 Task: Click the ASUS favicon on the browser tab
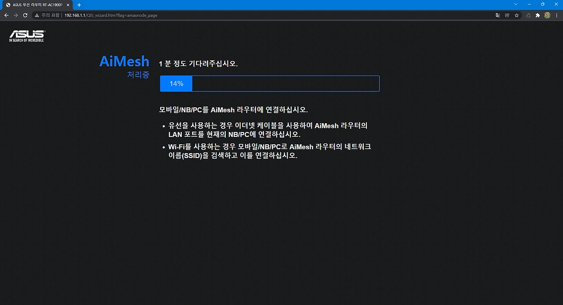7,5
